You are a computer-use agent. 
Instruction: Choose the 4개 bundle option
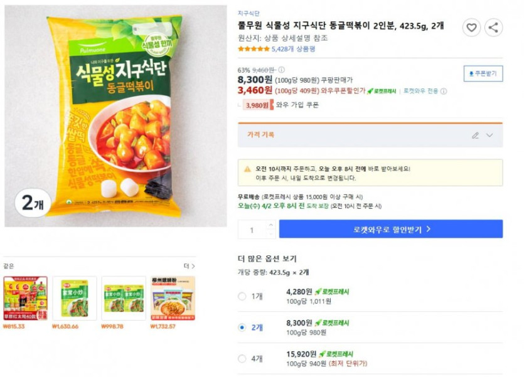(242, 359)
